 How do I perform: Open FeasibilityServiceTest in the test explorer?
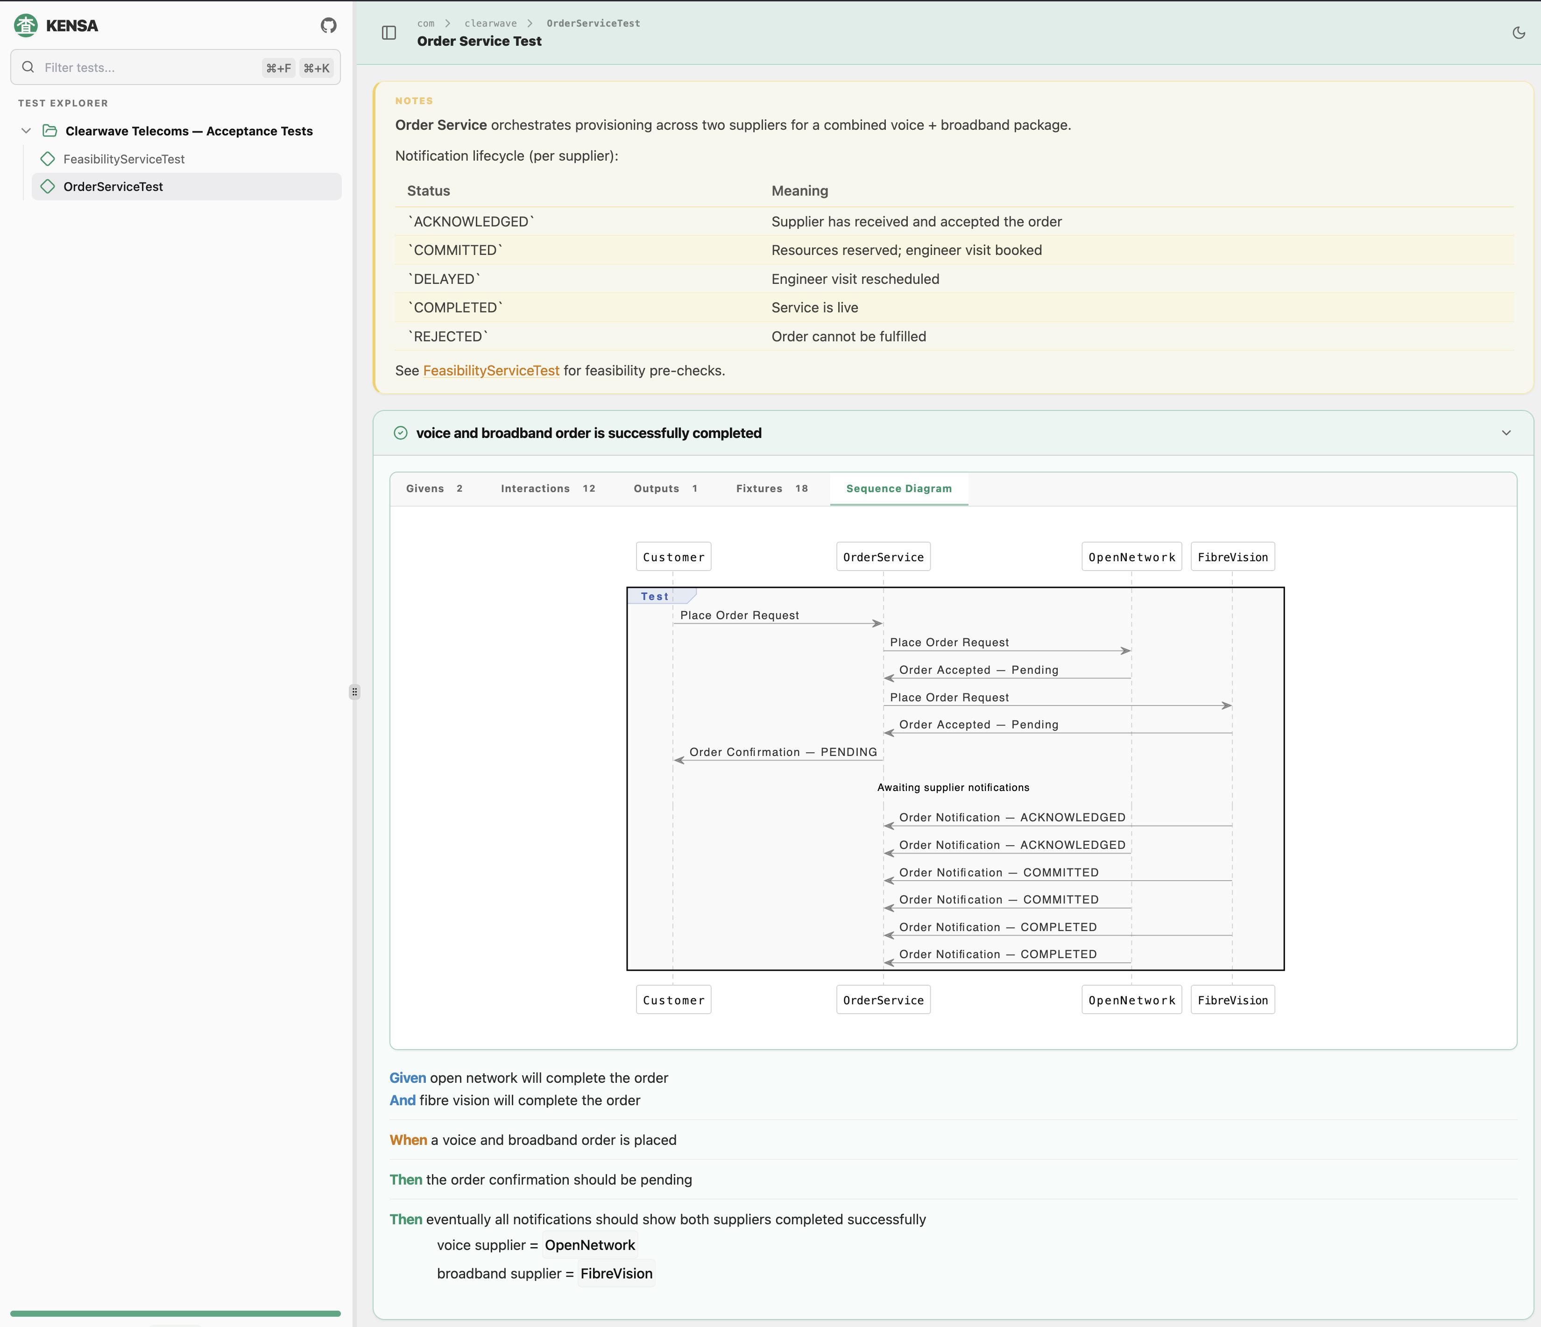coord(124,159)
